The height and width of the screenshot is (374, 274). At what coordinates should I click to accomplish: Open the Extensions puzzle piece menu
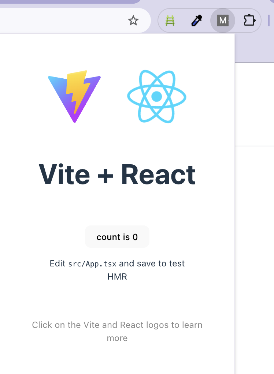(249, 20)
